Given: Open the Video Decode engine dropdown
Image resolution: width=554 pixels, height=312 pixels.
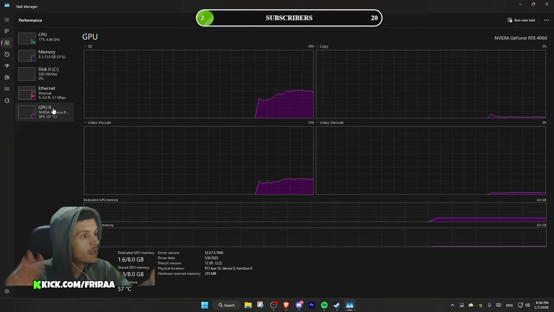Looking at the screenshot, I should [x=330, y=123].
